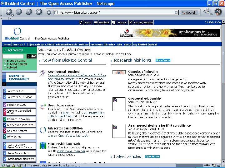Image resolution: width=225 pixels, height=168 pixels.
Task: Open Primers in Biology sidebar button
Action: pyautogui.click(x=19, y=119)
